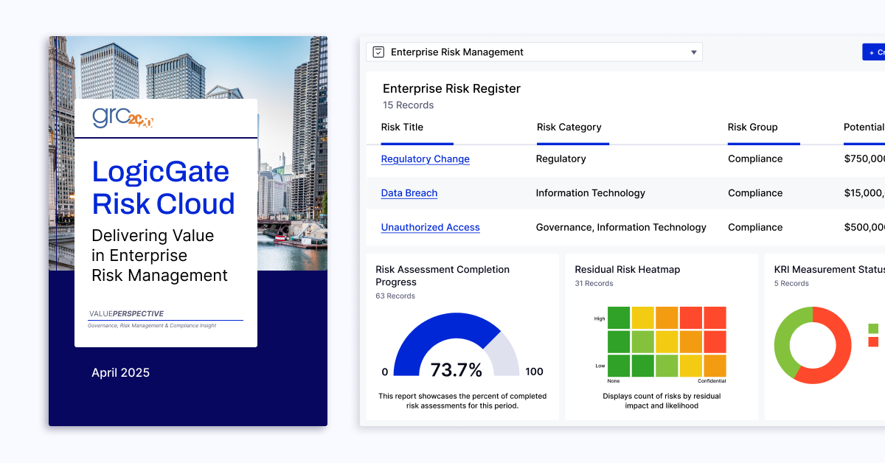Click the VALUEPERSPECTIVE label on cover

click(126, 314)
